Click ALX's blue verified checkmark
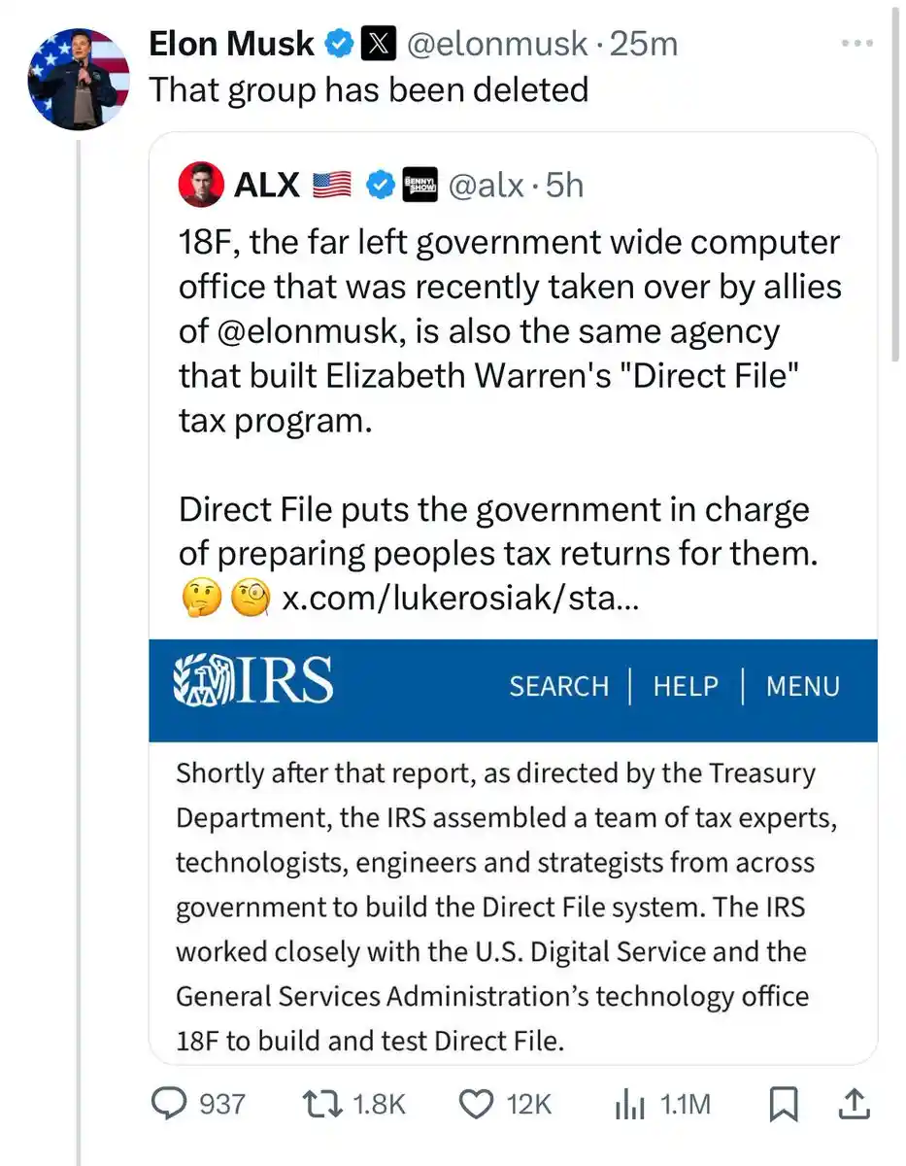Viewport: 906px width, 1166px height. (380, 184)
